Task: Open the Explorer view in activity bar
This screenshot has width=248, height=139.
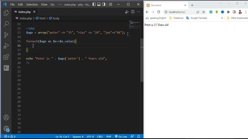Action: pyautogui.click(x=6, y=13)
